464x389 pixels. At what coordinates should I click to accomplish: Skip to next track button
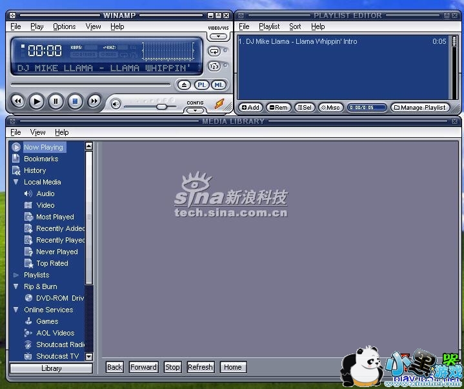click(94, 101)
